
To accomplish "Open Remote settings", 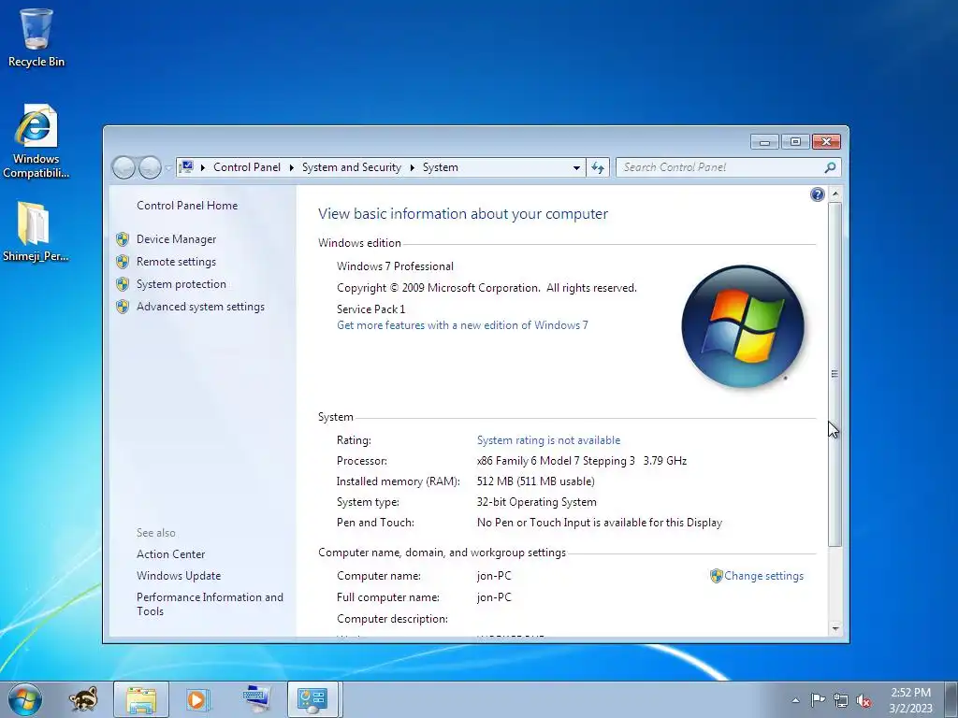I will pyautogui.click(x=177, y=262).
